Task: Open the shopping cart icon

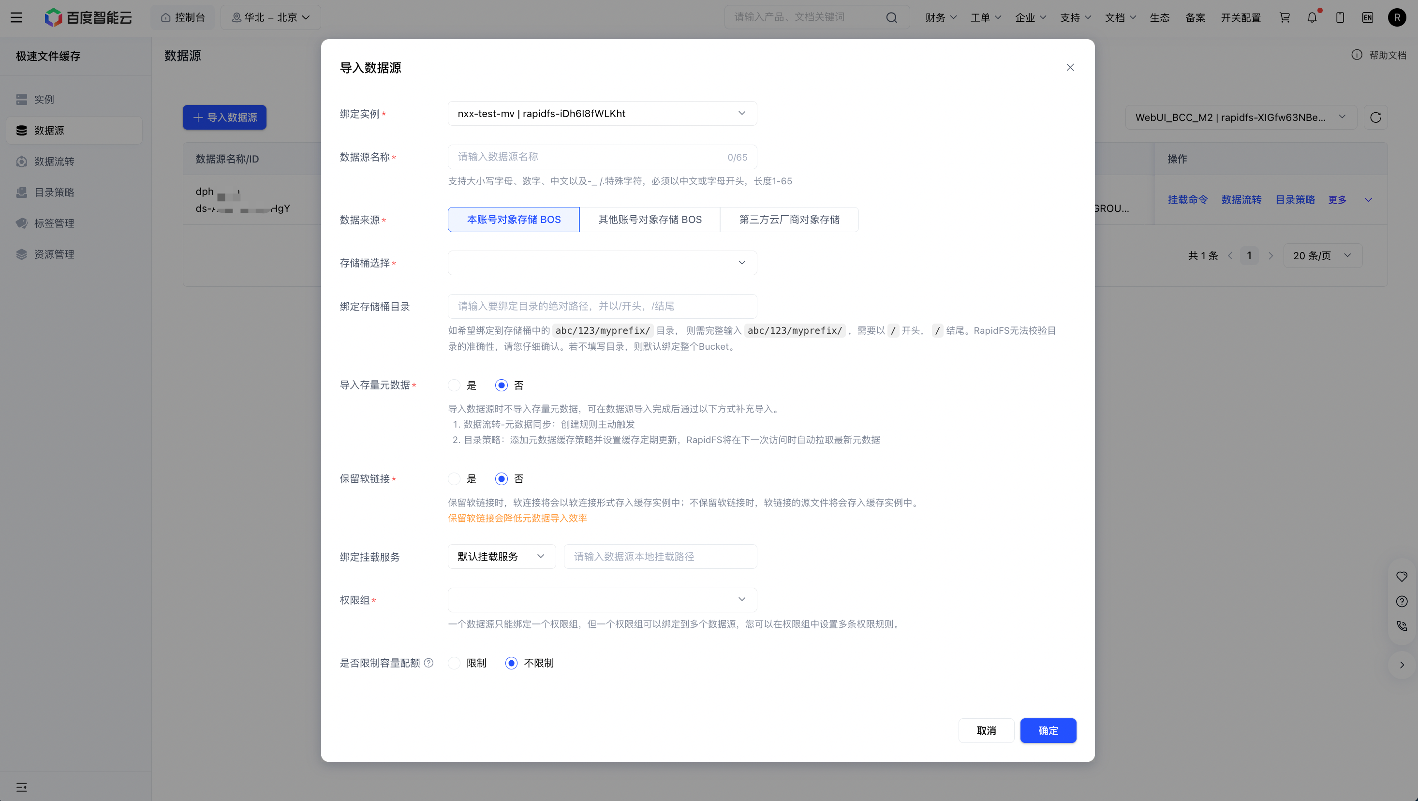Action: (x=1284, y=17)
